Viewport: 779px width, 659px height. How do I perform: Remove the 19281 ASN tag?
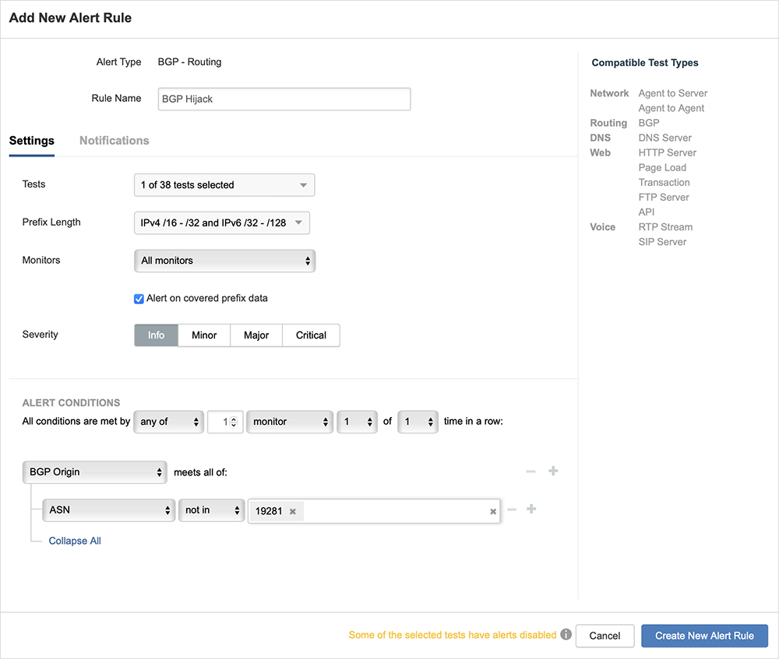point(293,511)
